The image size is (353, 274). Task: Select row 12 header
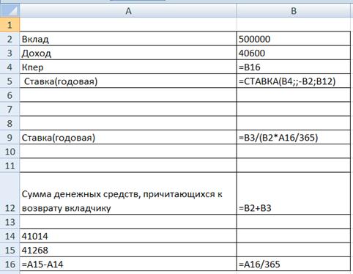point(10,193)
